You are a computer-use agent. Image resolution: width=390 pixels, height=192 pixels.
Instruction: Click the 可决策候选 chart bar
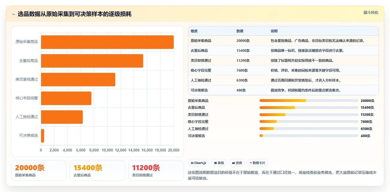tap(43, 136)
